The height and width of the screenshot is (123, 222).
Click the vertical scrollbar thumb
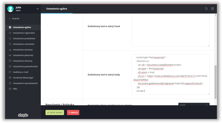(216, 82)
